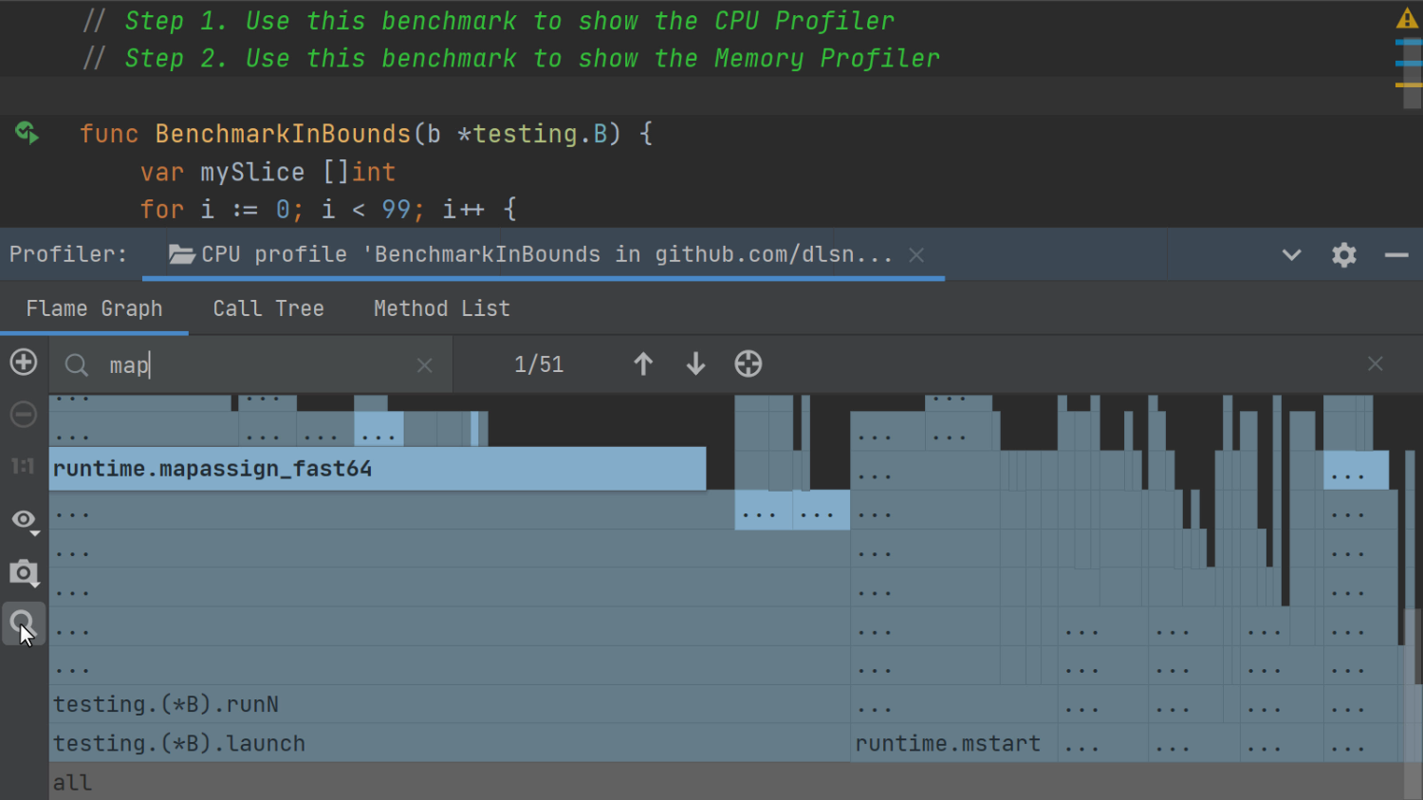The image size is (1423, 800).
Task: Reset flame graph zoom to 1:1
Action: [24, 466]
